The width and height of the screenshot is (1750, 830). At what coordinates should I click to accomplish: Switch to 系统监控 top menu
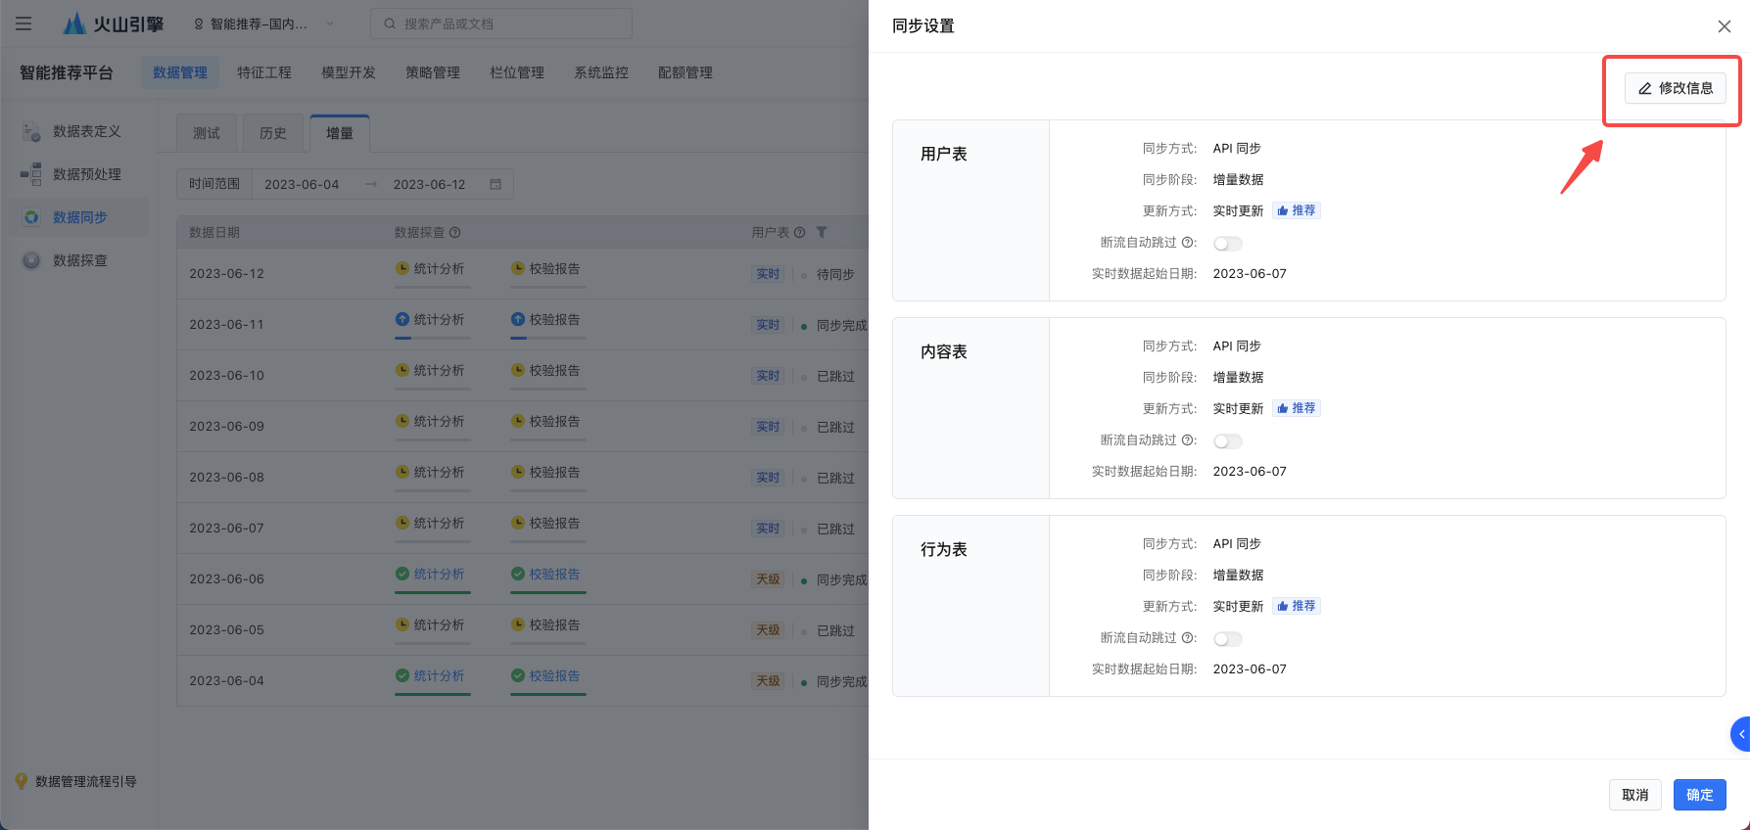tap(601, 72)
